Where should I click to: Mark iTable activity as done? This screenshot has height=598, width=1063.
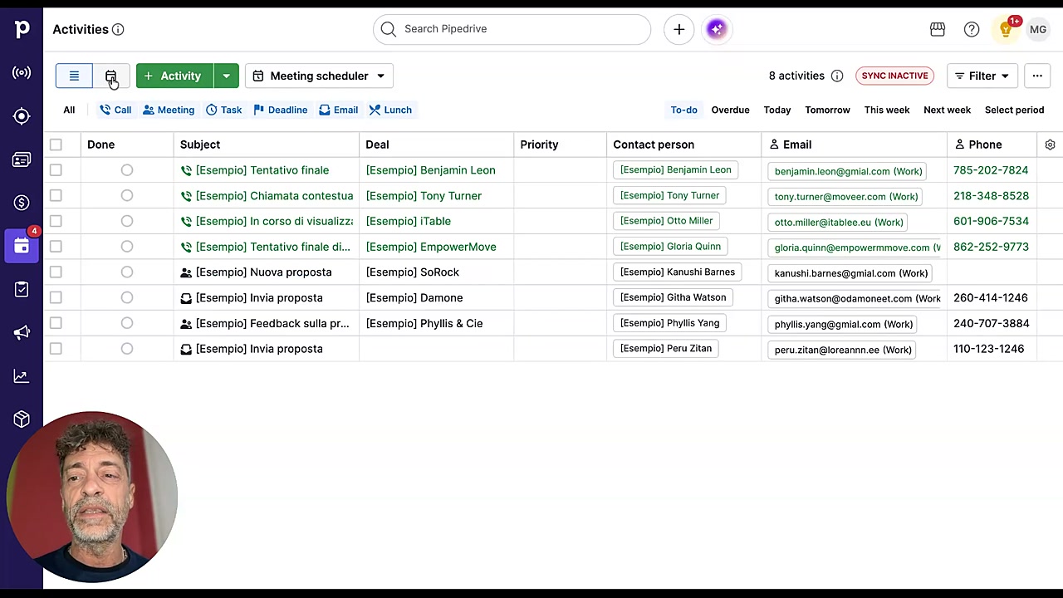[127, 221]
